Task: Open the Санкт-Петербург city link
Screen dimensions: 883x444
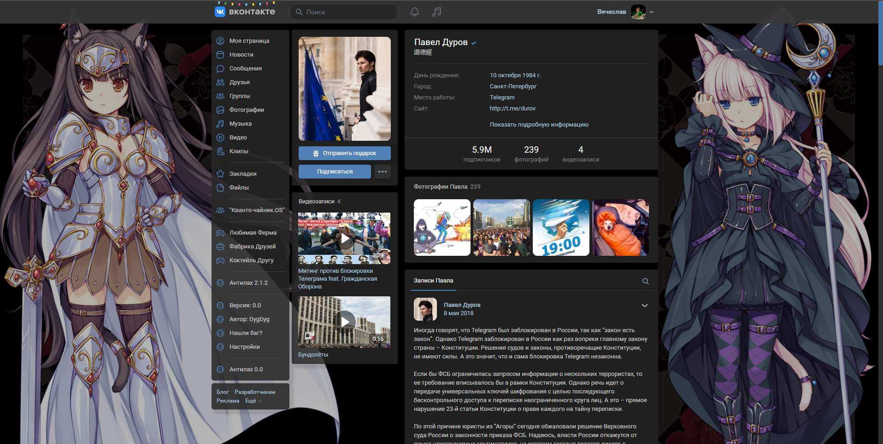Action: pos(513,86)
